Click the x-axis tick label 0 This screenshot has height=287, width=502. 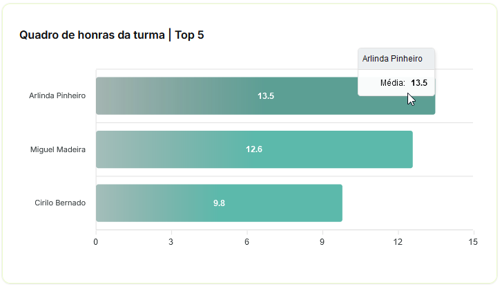coord(96,242)
